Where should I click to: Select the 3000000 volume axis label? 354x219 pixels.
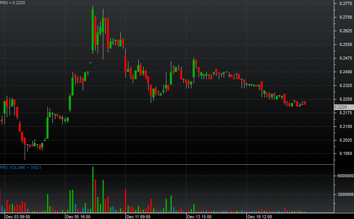pyautogui.click(x=345, y=194)
